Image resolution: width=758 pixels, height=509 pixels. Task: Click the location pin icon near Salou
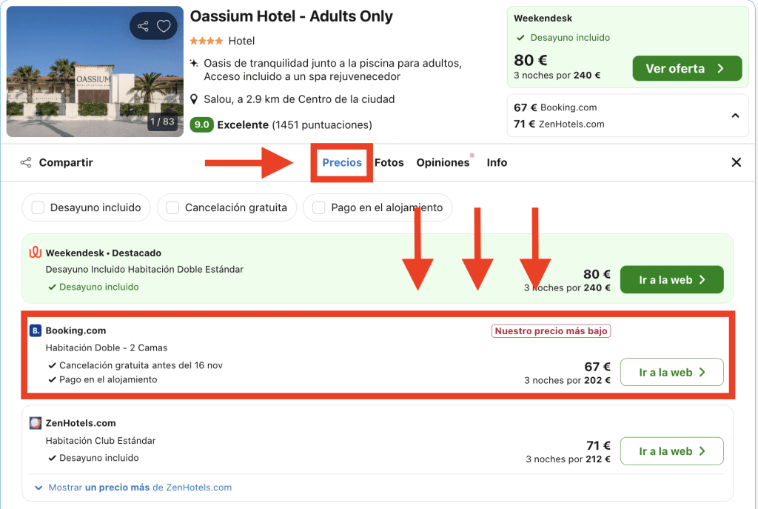(x=195, y=99)
